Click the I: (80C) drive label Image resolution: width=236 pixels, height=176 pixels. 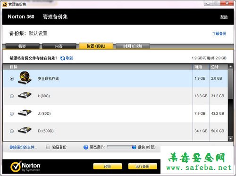[44, 96]
